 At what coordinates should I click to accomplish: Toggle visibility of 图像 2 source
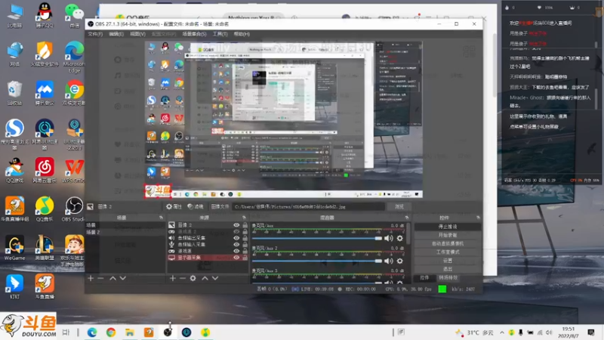[236, 225]
